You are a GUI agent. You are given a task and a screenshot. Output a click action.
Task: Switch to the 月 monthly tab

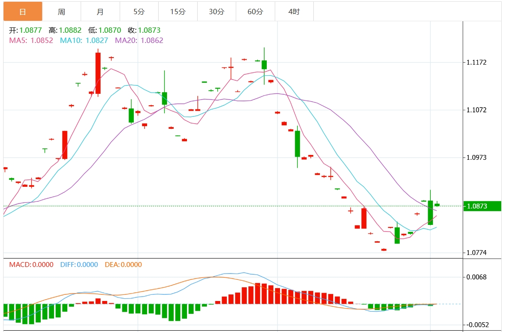tap(100, 12)
